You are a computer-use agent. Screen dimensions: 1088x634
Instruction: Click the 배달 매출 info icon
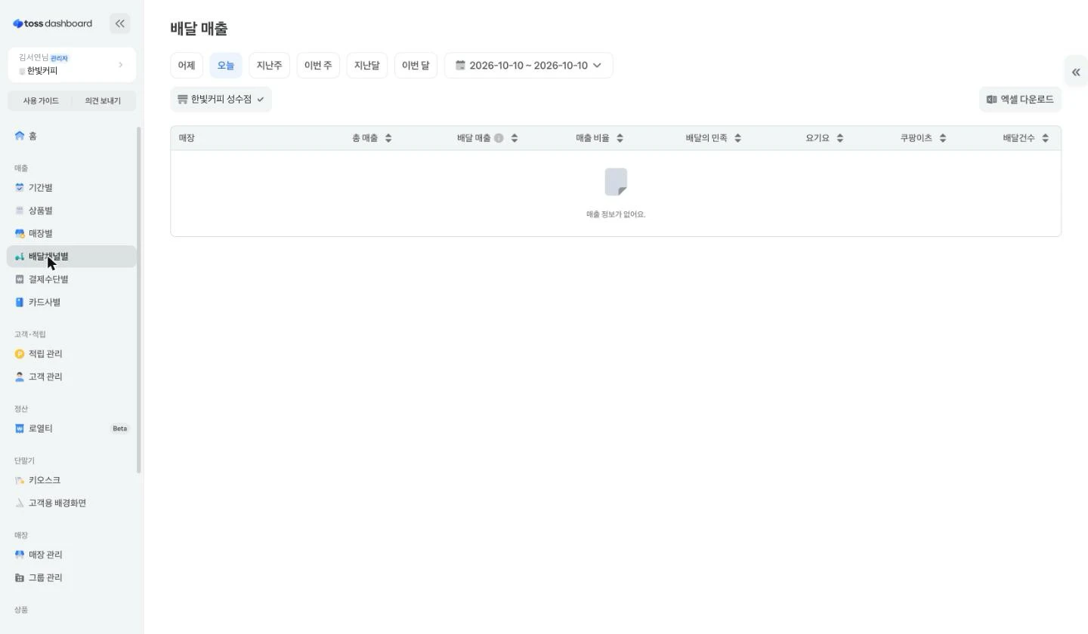click(x=499, y=138)
